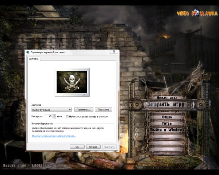Close the screensaver settings dialog
Viewport: 219px width, 175px height.
click(x=114, y=51)
